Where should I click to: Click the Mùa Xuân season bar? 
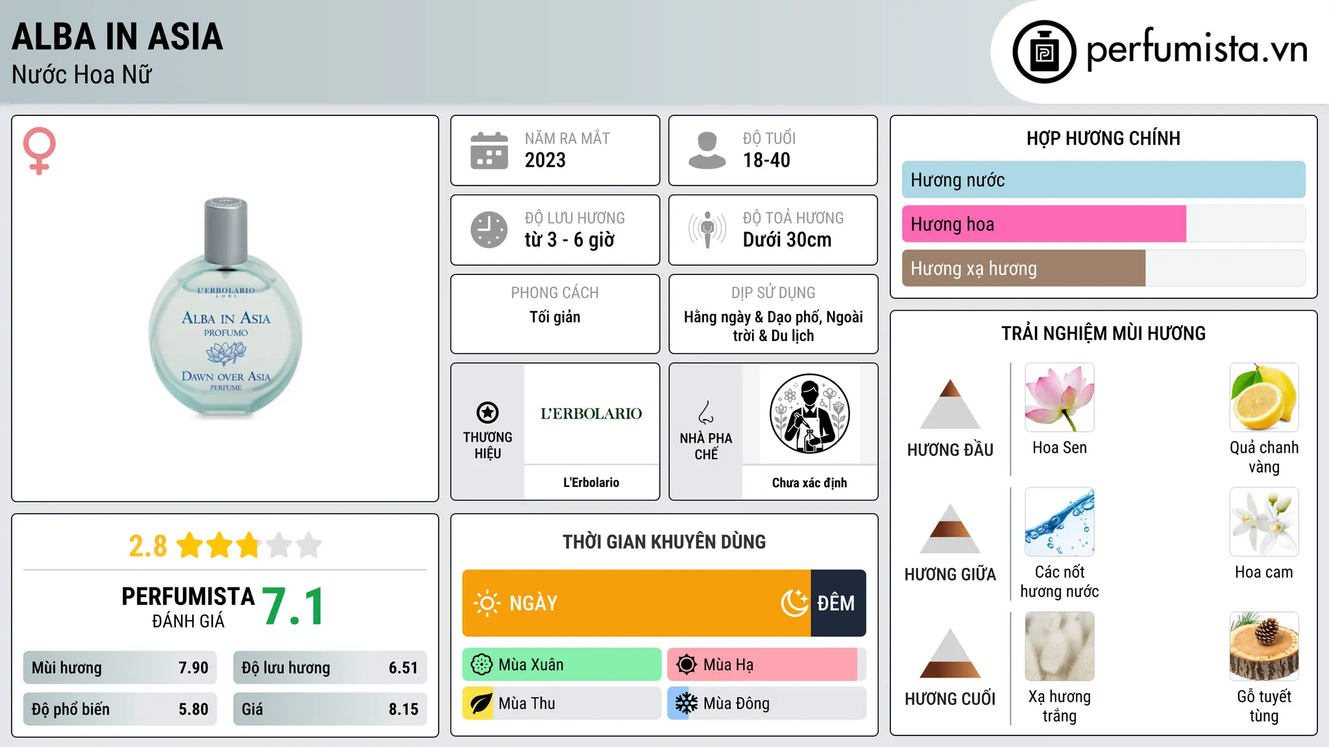click(x=562, y=665)
